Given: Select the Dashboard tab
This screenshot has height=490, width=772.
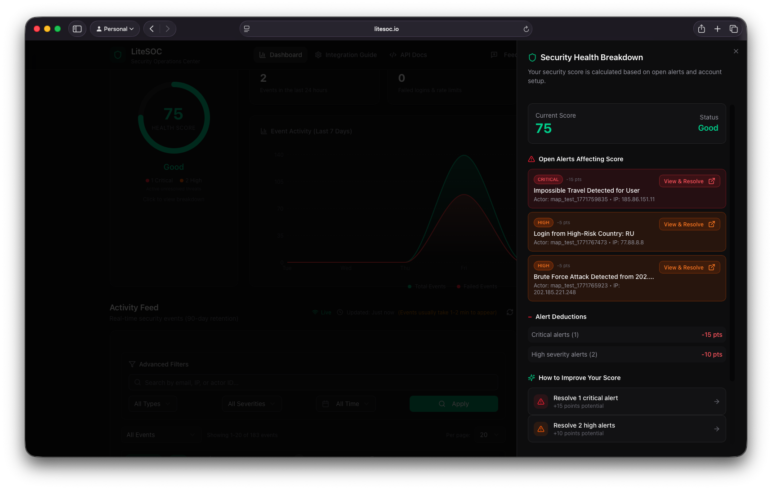Looking at the screenshot, I should click(x=280, y=55).
